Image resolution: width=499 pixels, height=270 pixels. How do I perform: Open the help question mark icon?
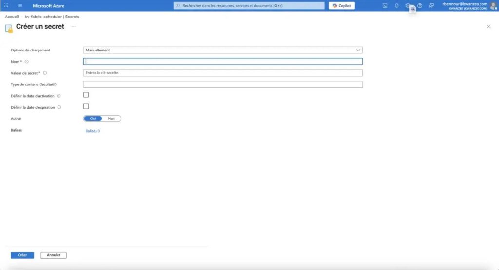(x=420, y=6)
